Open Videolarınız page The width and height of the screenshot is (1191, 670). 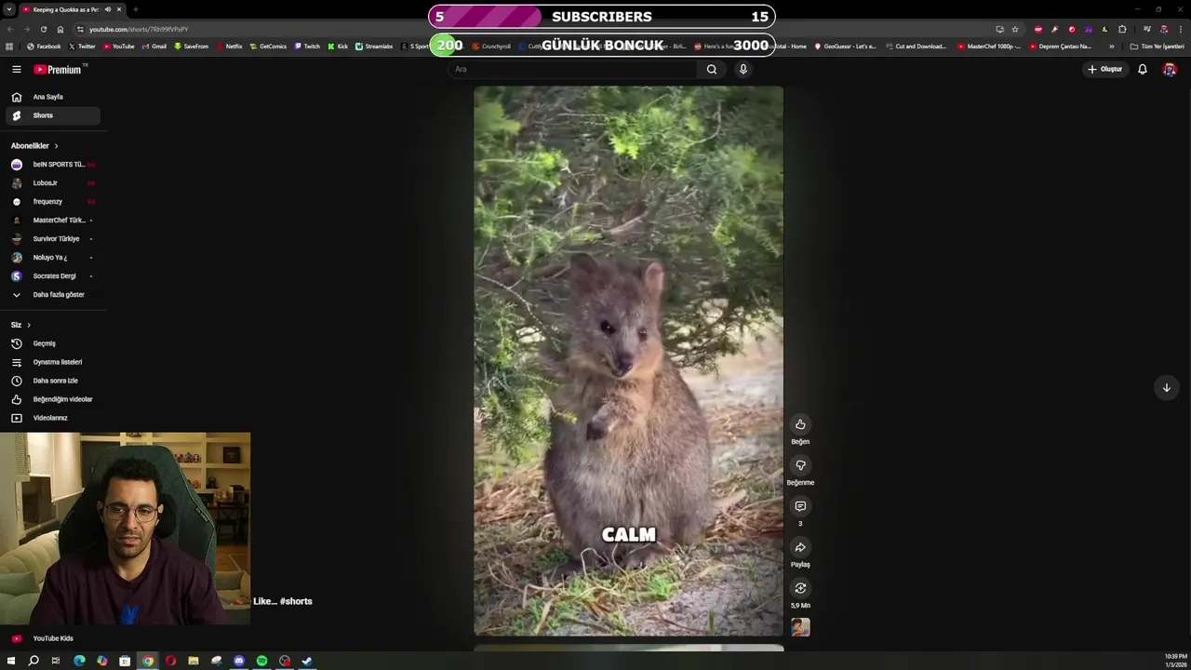click(52, 418)
